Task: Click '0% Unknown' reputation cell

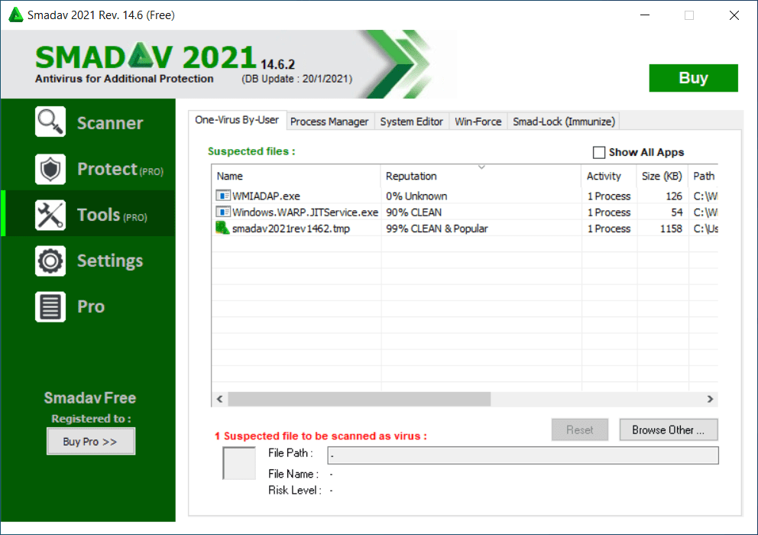Action: point(416,196)
